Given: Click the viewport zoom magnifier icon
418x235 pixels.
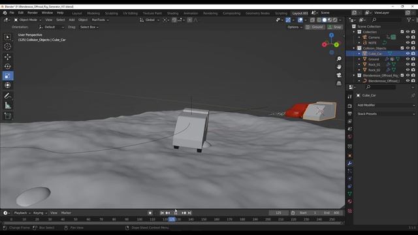Looking at the screenshot, I should (x=339, y=59).
